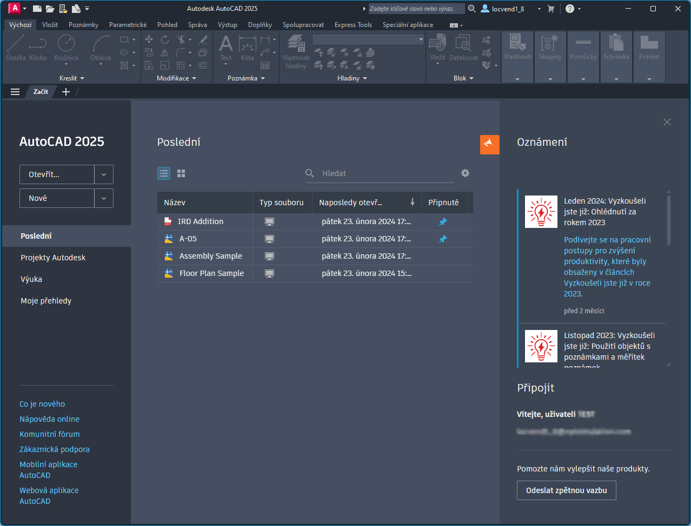Click the Hledat search field
The image size is (691, 526).
380,173
